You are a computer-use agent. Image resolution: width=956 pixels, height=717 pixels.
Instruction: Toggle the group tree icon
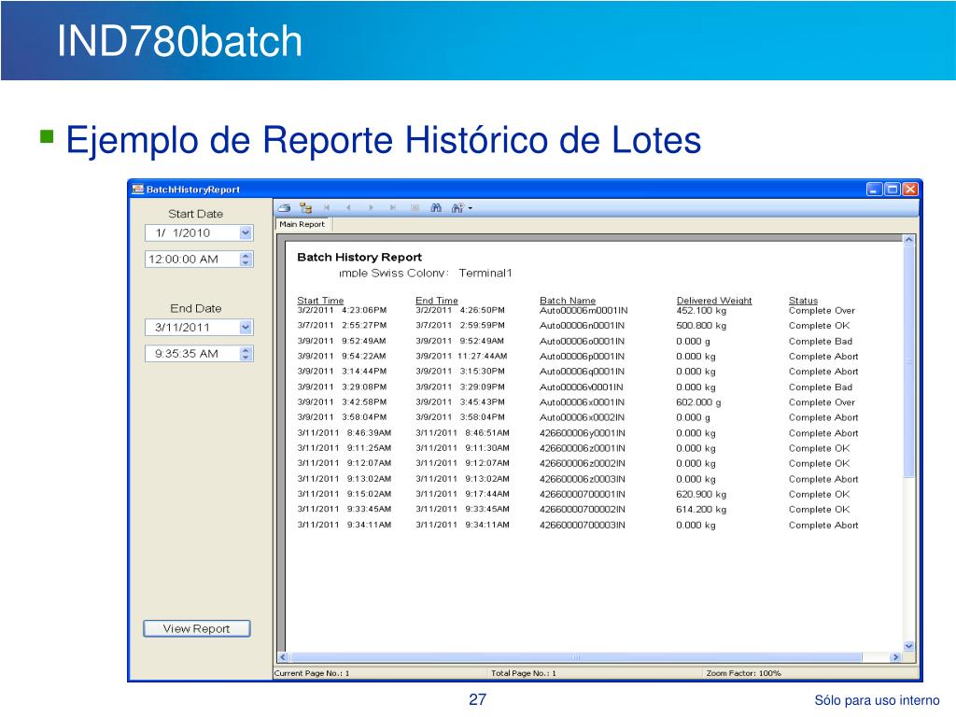click(305, 208)
